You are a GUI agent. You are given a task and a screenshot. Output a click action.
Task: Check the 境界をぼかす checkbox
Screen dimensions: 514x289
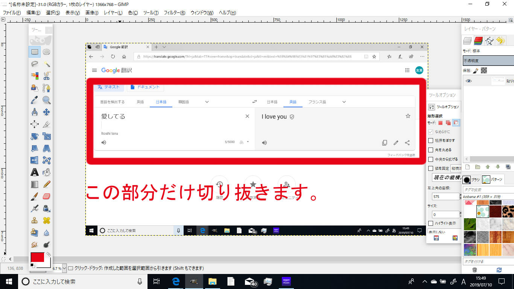(x=431, y=140)
